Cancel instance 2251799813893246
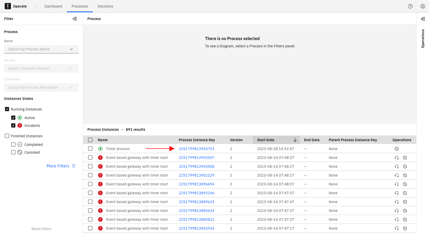 [405, 193]
